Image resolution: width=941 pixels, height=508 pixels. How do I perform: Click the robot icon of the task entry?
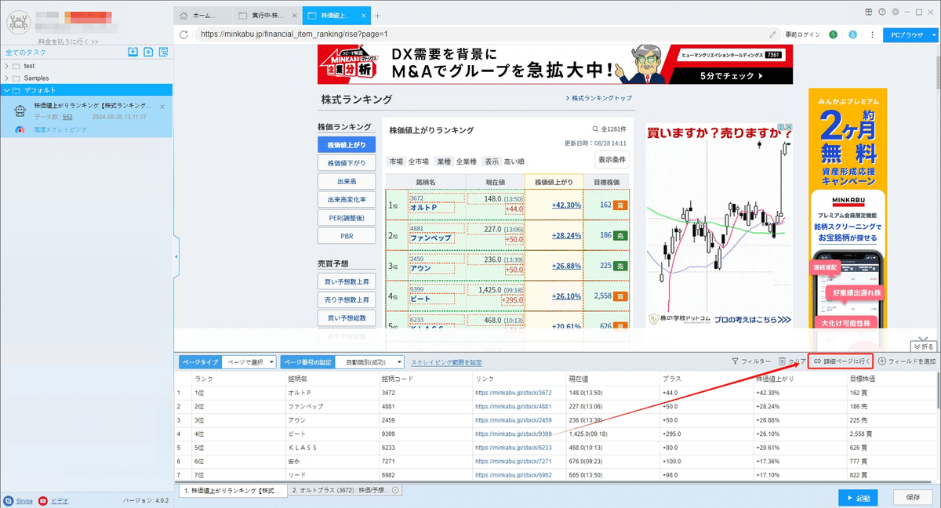coord(21,111)
